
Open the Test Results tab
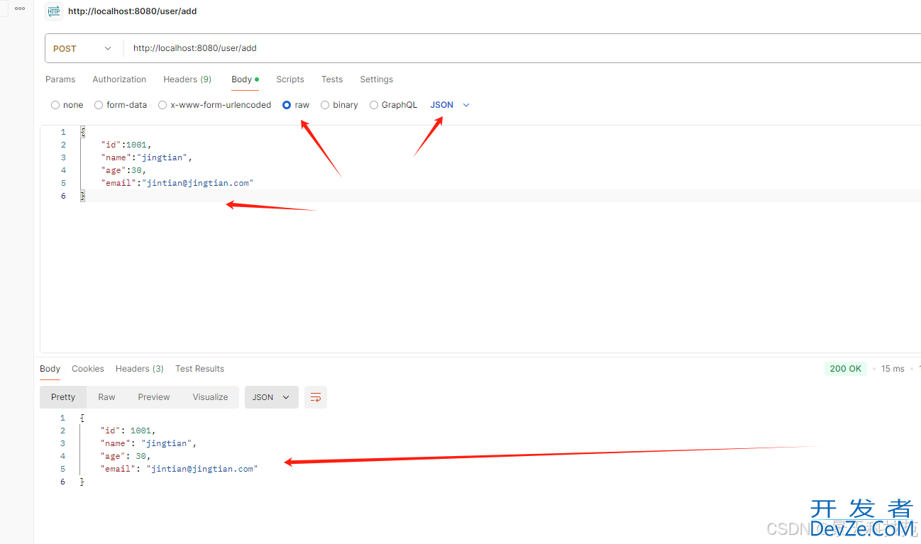pos(199,369)
